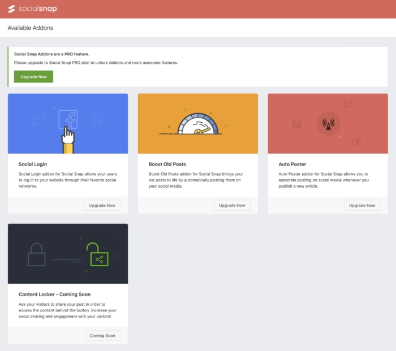396x351 pixels.
Task: Click Upgrade Now under Social Login
Action: (102, 205)
